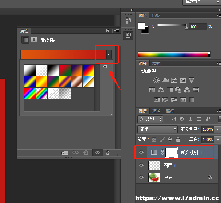Switch to the 色板 tab
The width and height of the screenshot is (221, 203).
point(156,16)
